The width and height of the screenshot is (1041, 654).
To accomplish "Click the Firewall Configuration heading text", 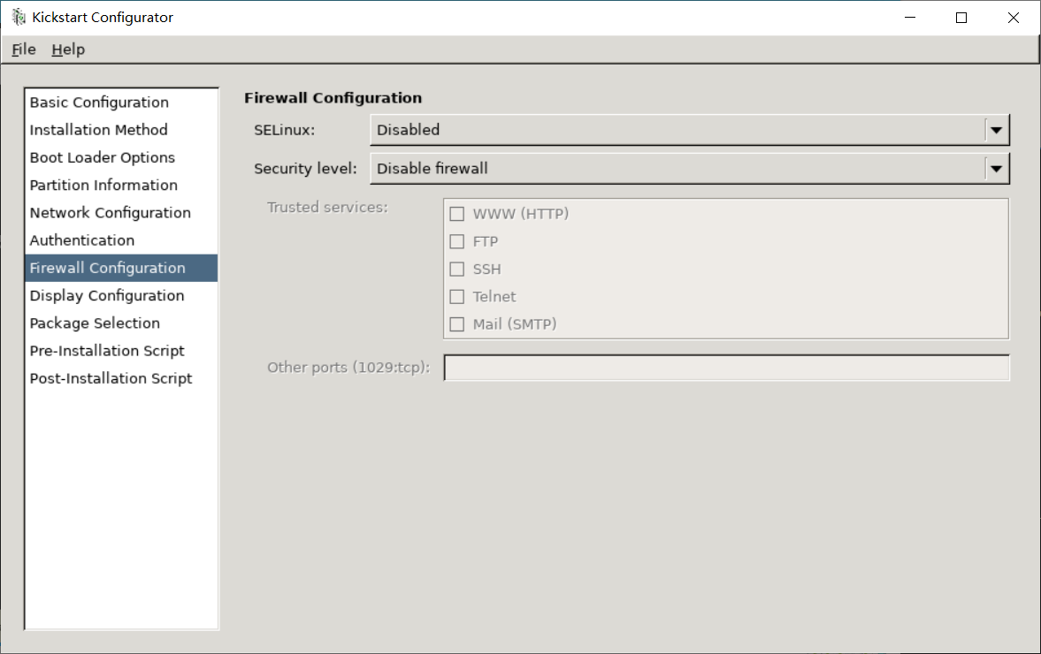I will [x=333, y=98].
